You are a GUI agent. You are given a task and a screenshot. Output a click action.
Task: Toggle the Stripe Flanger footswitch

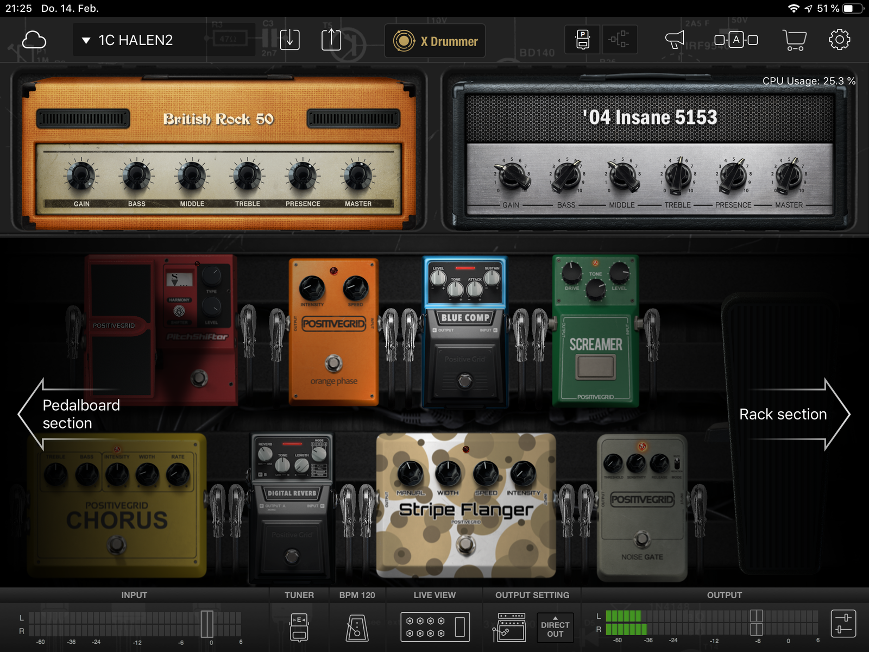coord(465,544)
